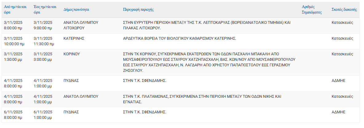Click the first ΑΔΜΗΕ purpose cell
Viewport: 364px width, 128px height.
pos(338,81)
